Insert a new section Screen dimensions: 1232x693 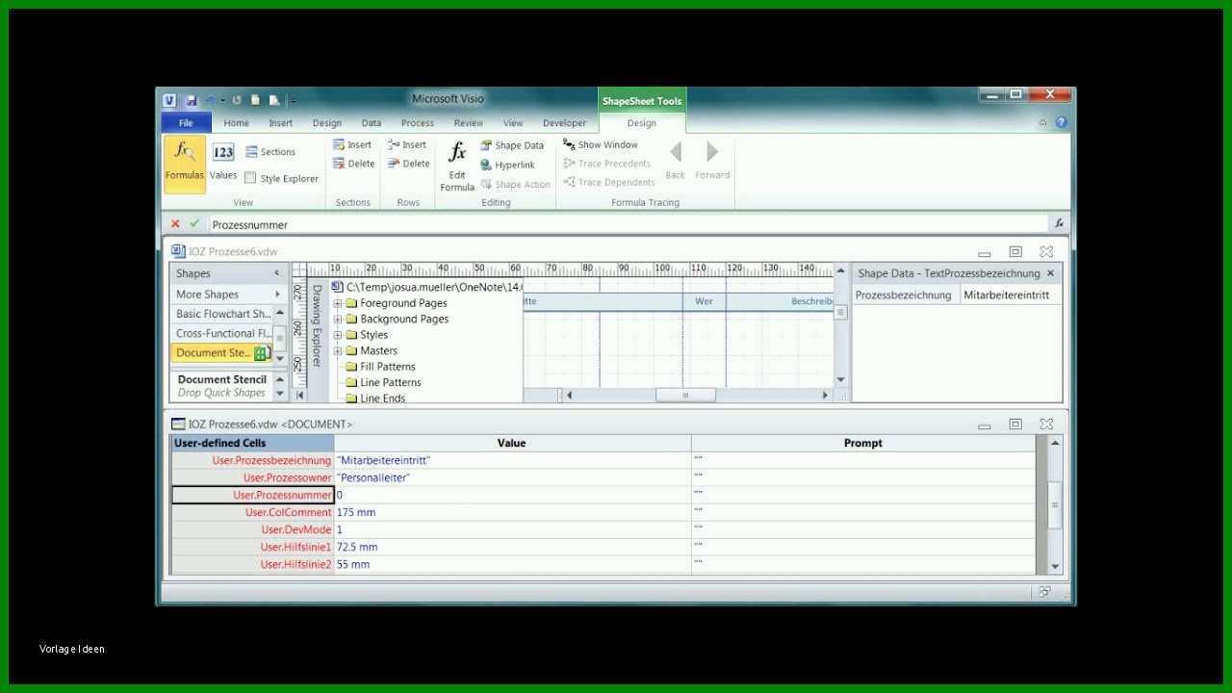click(352, 145)
